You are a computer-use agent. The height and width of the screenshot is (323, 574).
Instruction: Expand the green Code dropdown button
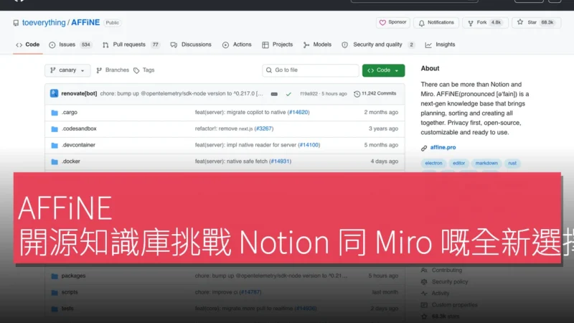click(x=383, y=70)
